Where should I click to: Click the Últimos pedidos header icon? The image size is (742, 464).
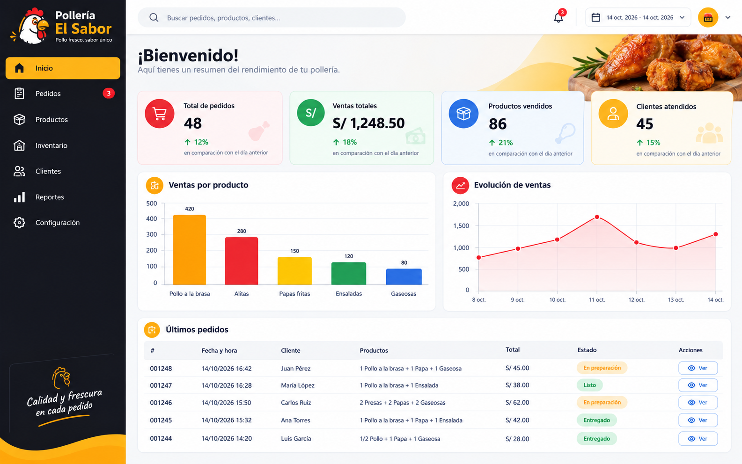point(152,330)
